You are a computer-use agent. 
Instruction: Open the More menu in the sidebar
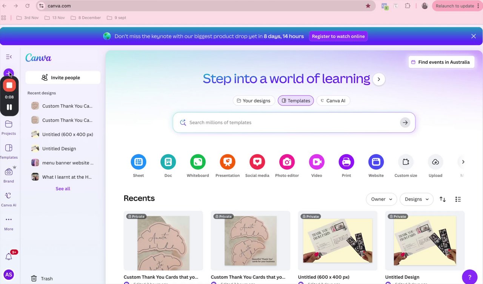coord(9,223)
